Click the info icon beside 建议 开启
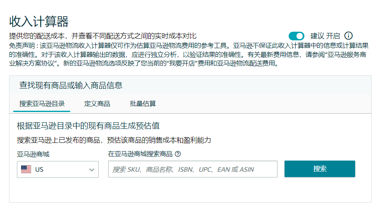Screen dimensions: 382x210 [x=349, y=36]
